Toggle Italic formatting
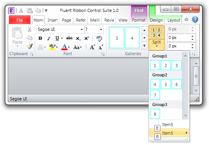The width and height of the screenshot is (209, 145). 49,38
